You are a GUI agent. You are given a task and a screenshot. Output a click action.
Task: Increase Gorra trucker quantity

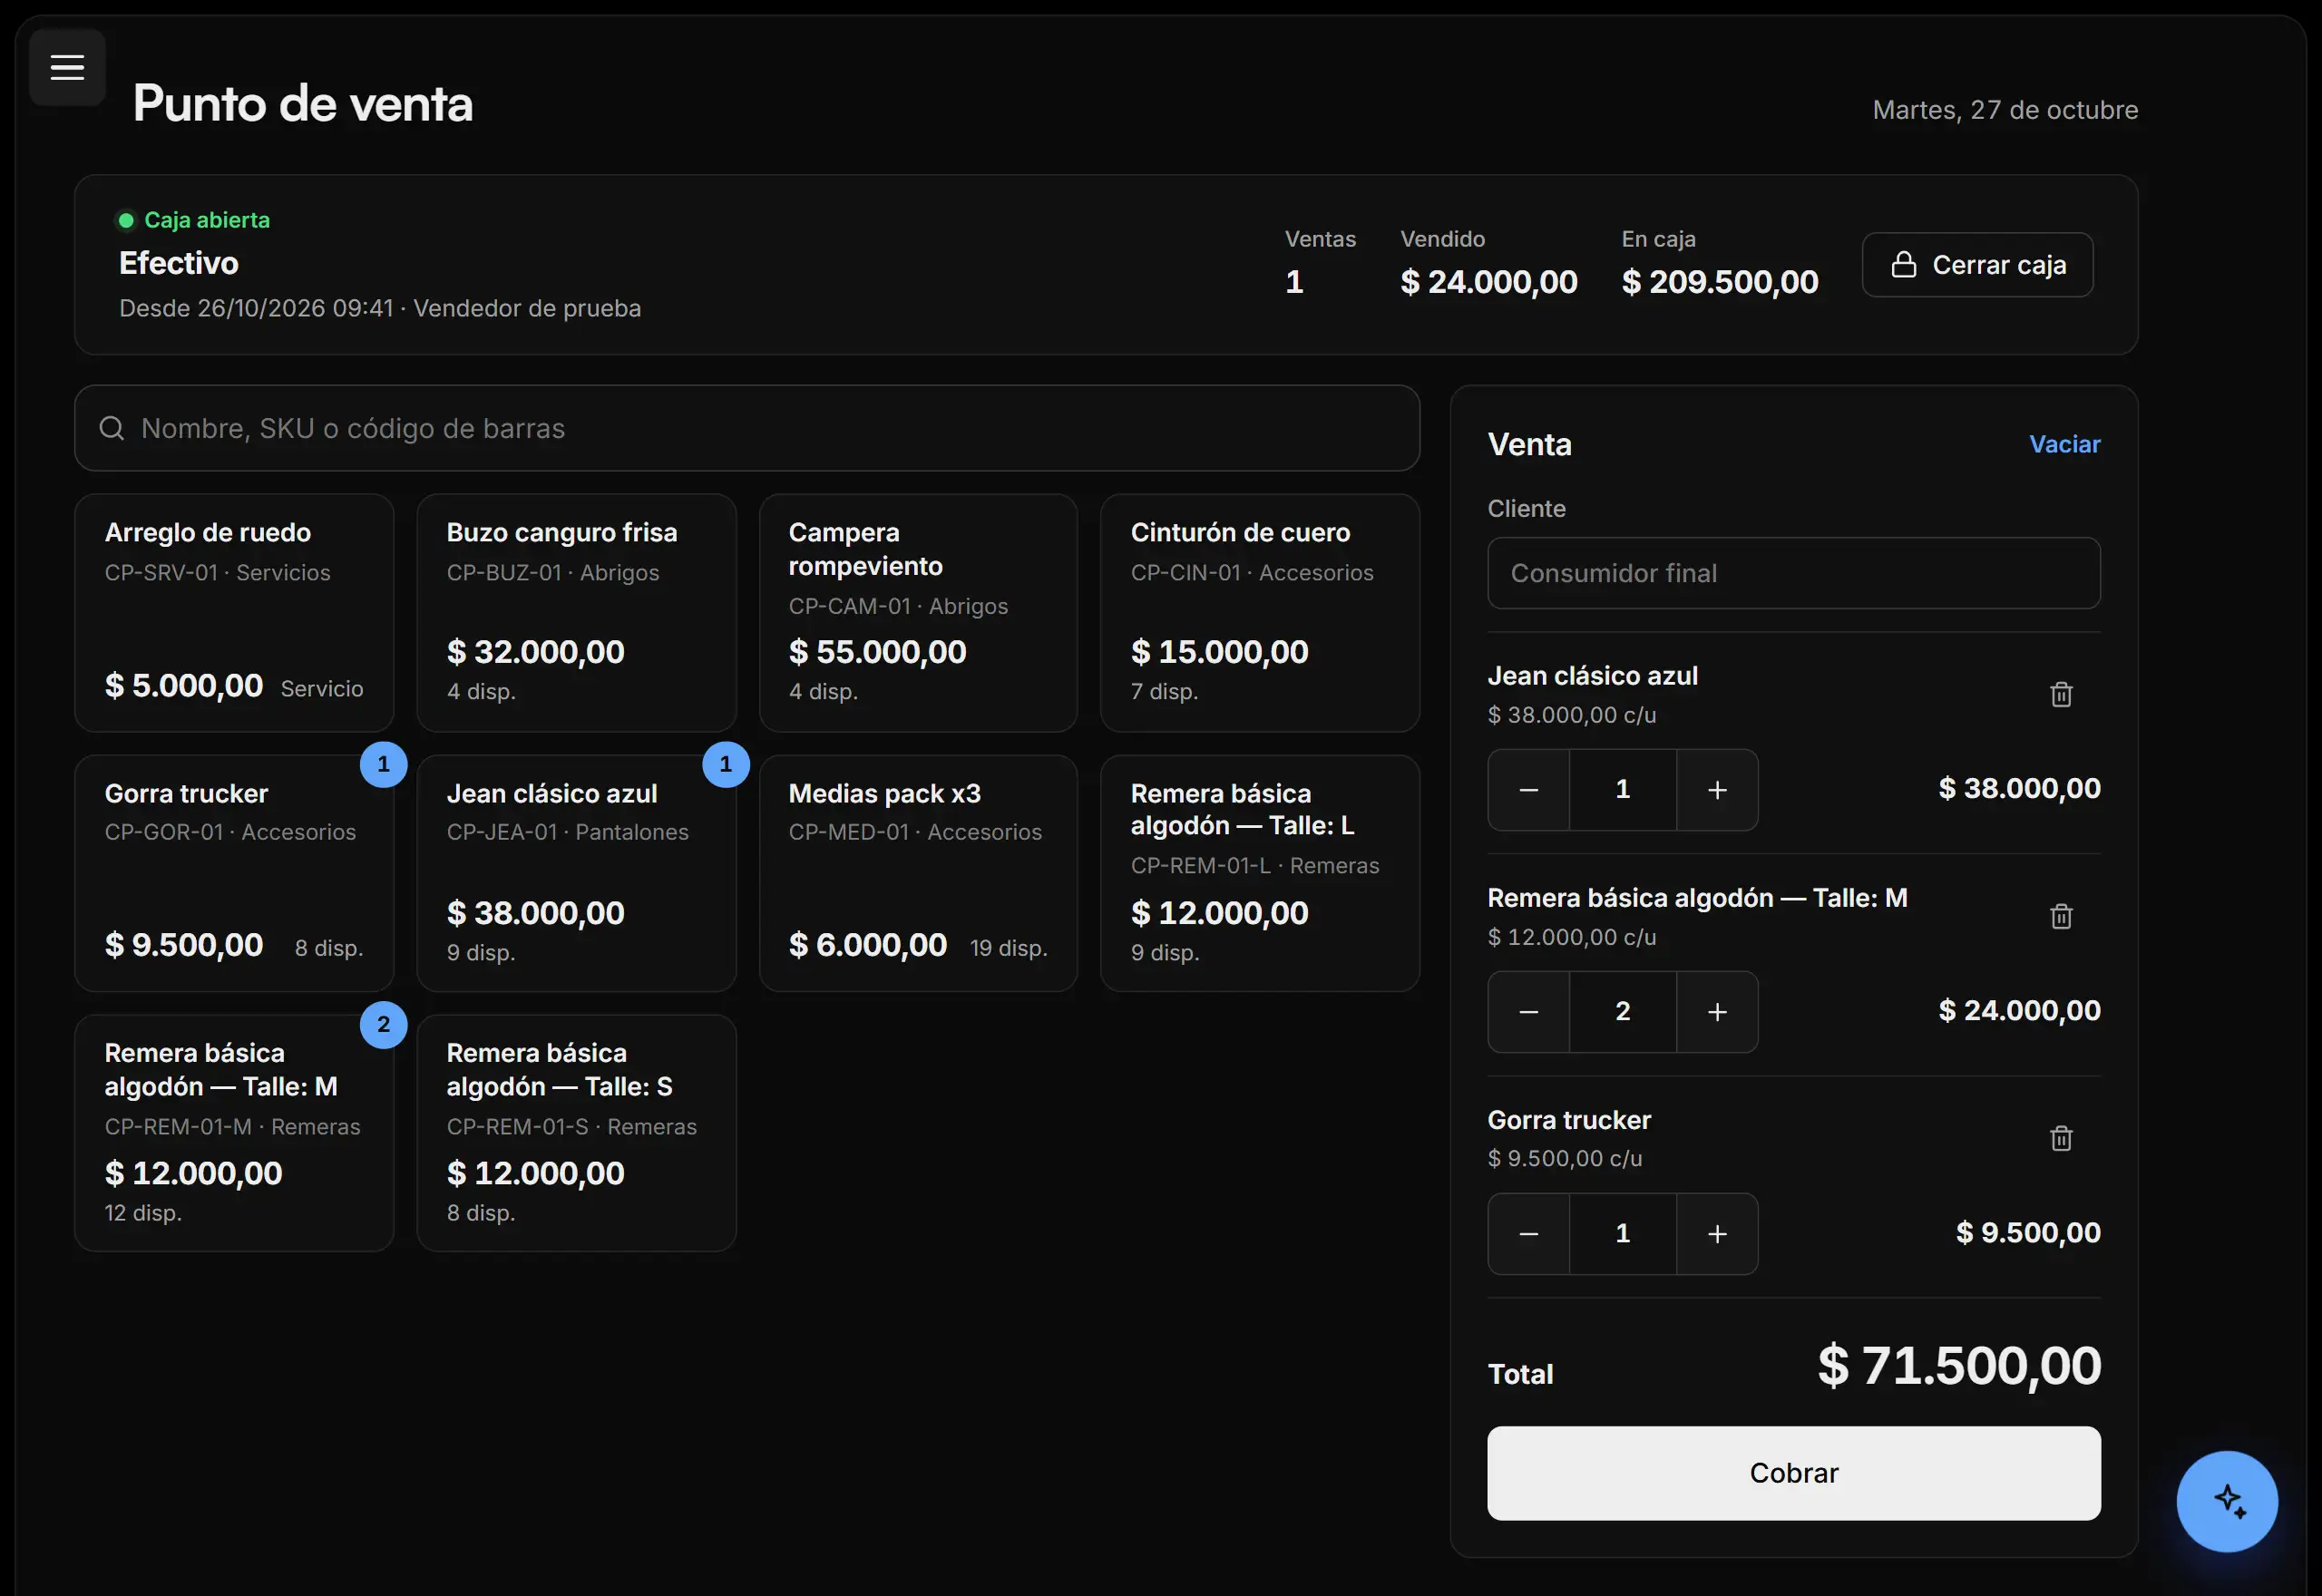(x=1717, y=1234)
